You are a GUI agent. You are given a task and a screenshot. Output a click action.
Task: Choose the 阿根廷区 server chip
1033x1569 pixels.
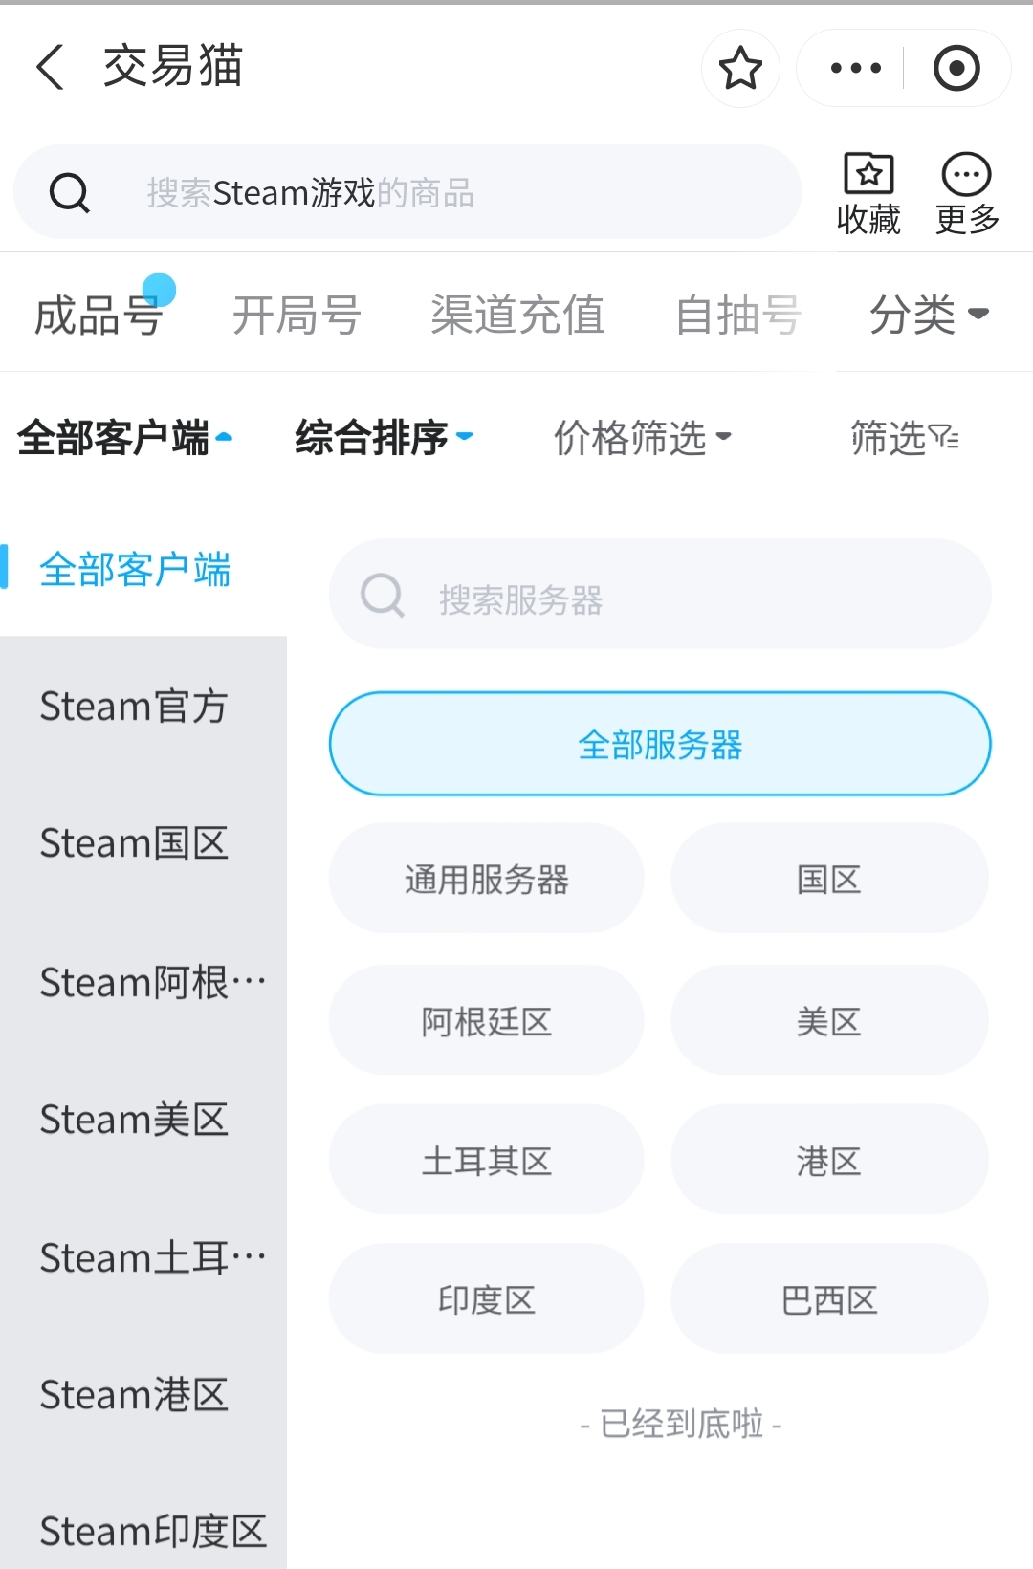487,1021
